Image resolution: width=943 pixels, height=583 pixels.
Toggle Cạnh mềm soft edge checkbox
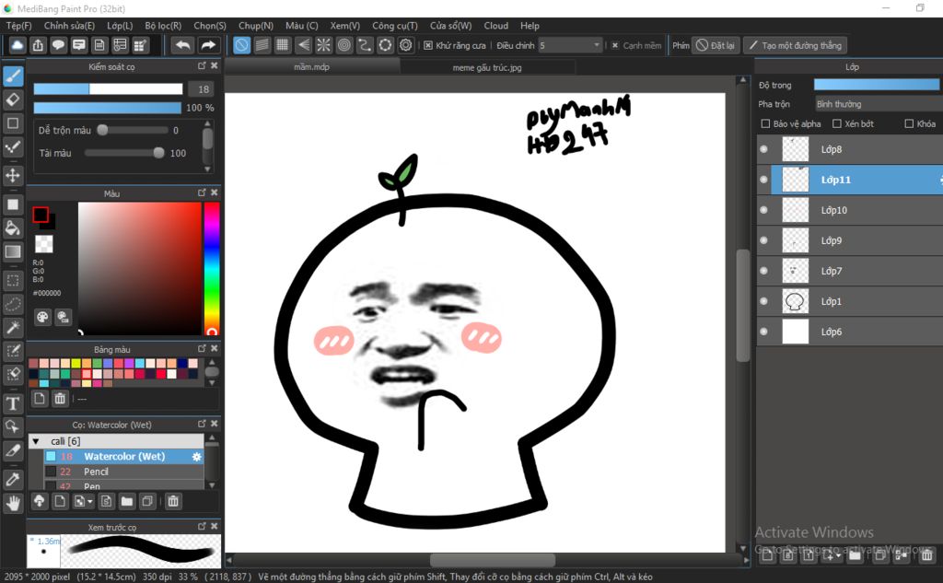pos(615,45)
